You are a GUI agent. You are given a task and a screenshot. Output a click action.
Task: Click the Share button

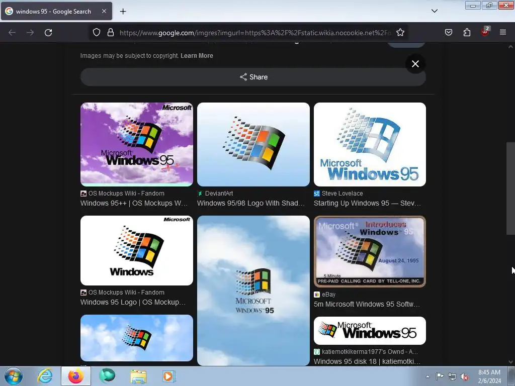point(253,77)
